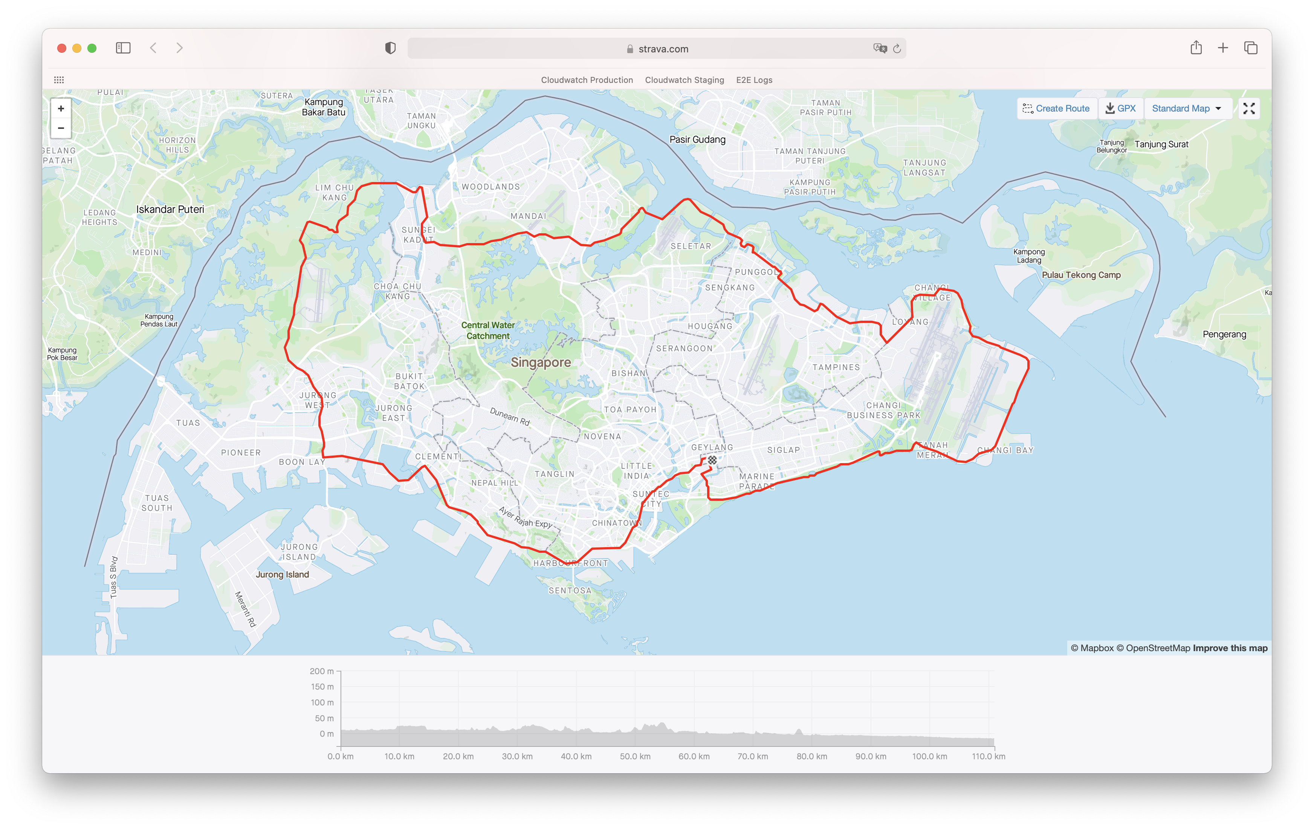Open Cloudwatch Staging bookmark
This screenshot has height=829, width=1314.
(x=684, y=80)
